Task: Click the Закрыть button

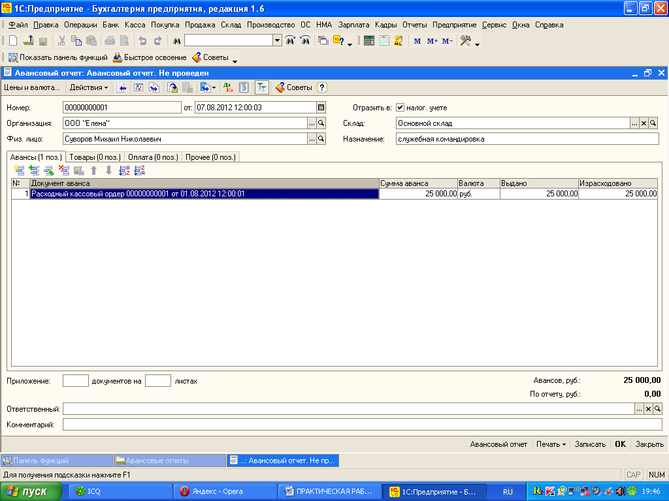Action: click(649, 444)
